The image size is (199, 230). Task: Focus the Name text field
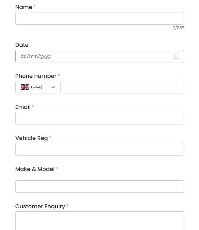tap(100, 18)
